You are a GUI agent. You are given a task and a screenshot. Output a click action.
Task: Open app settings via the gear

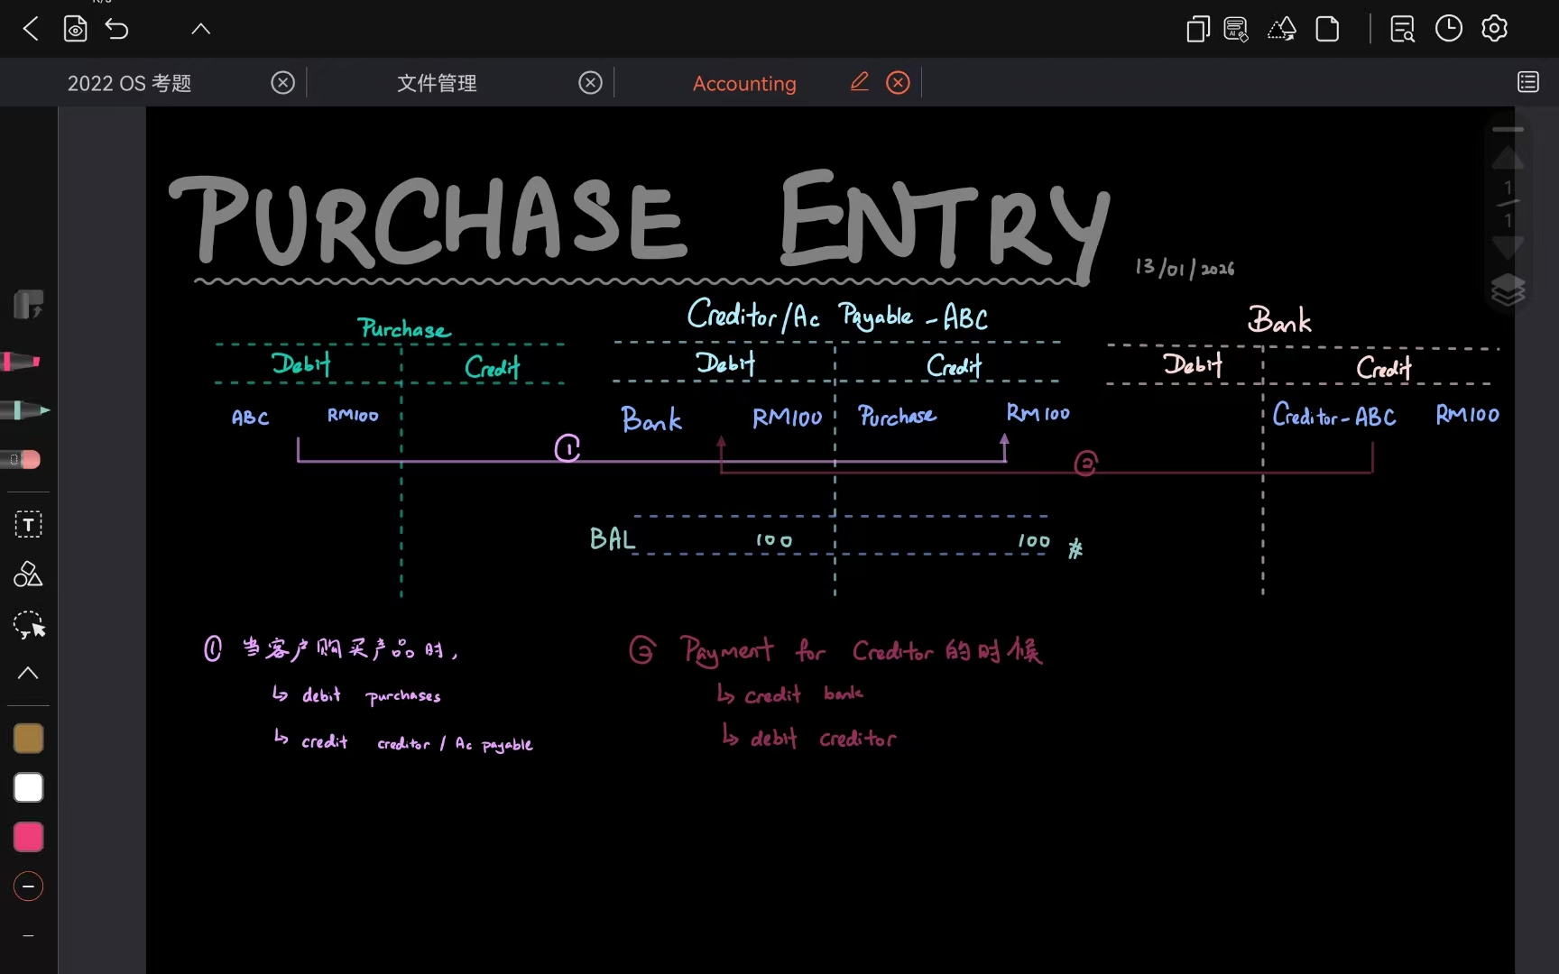[x=1494, y=28]
